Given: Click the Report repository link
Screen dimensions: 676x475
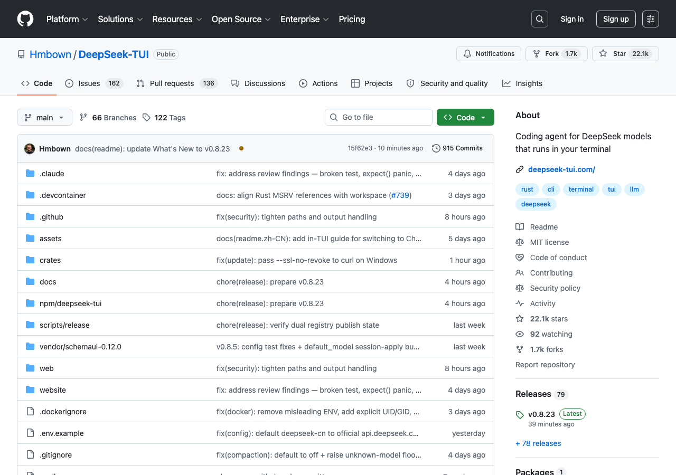Looking at the screenshot, I should (545, 365).
